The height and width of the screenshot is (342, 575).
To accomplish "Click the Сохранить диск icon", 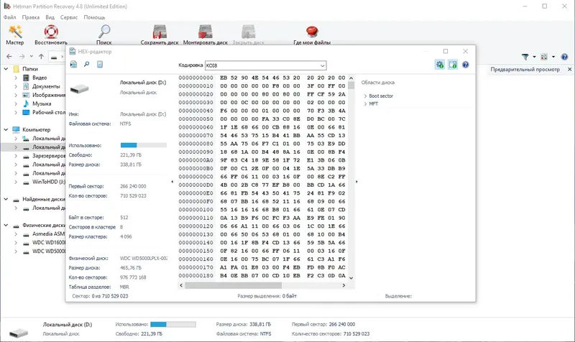I will 160,32.
